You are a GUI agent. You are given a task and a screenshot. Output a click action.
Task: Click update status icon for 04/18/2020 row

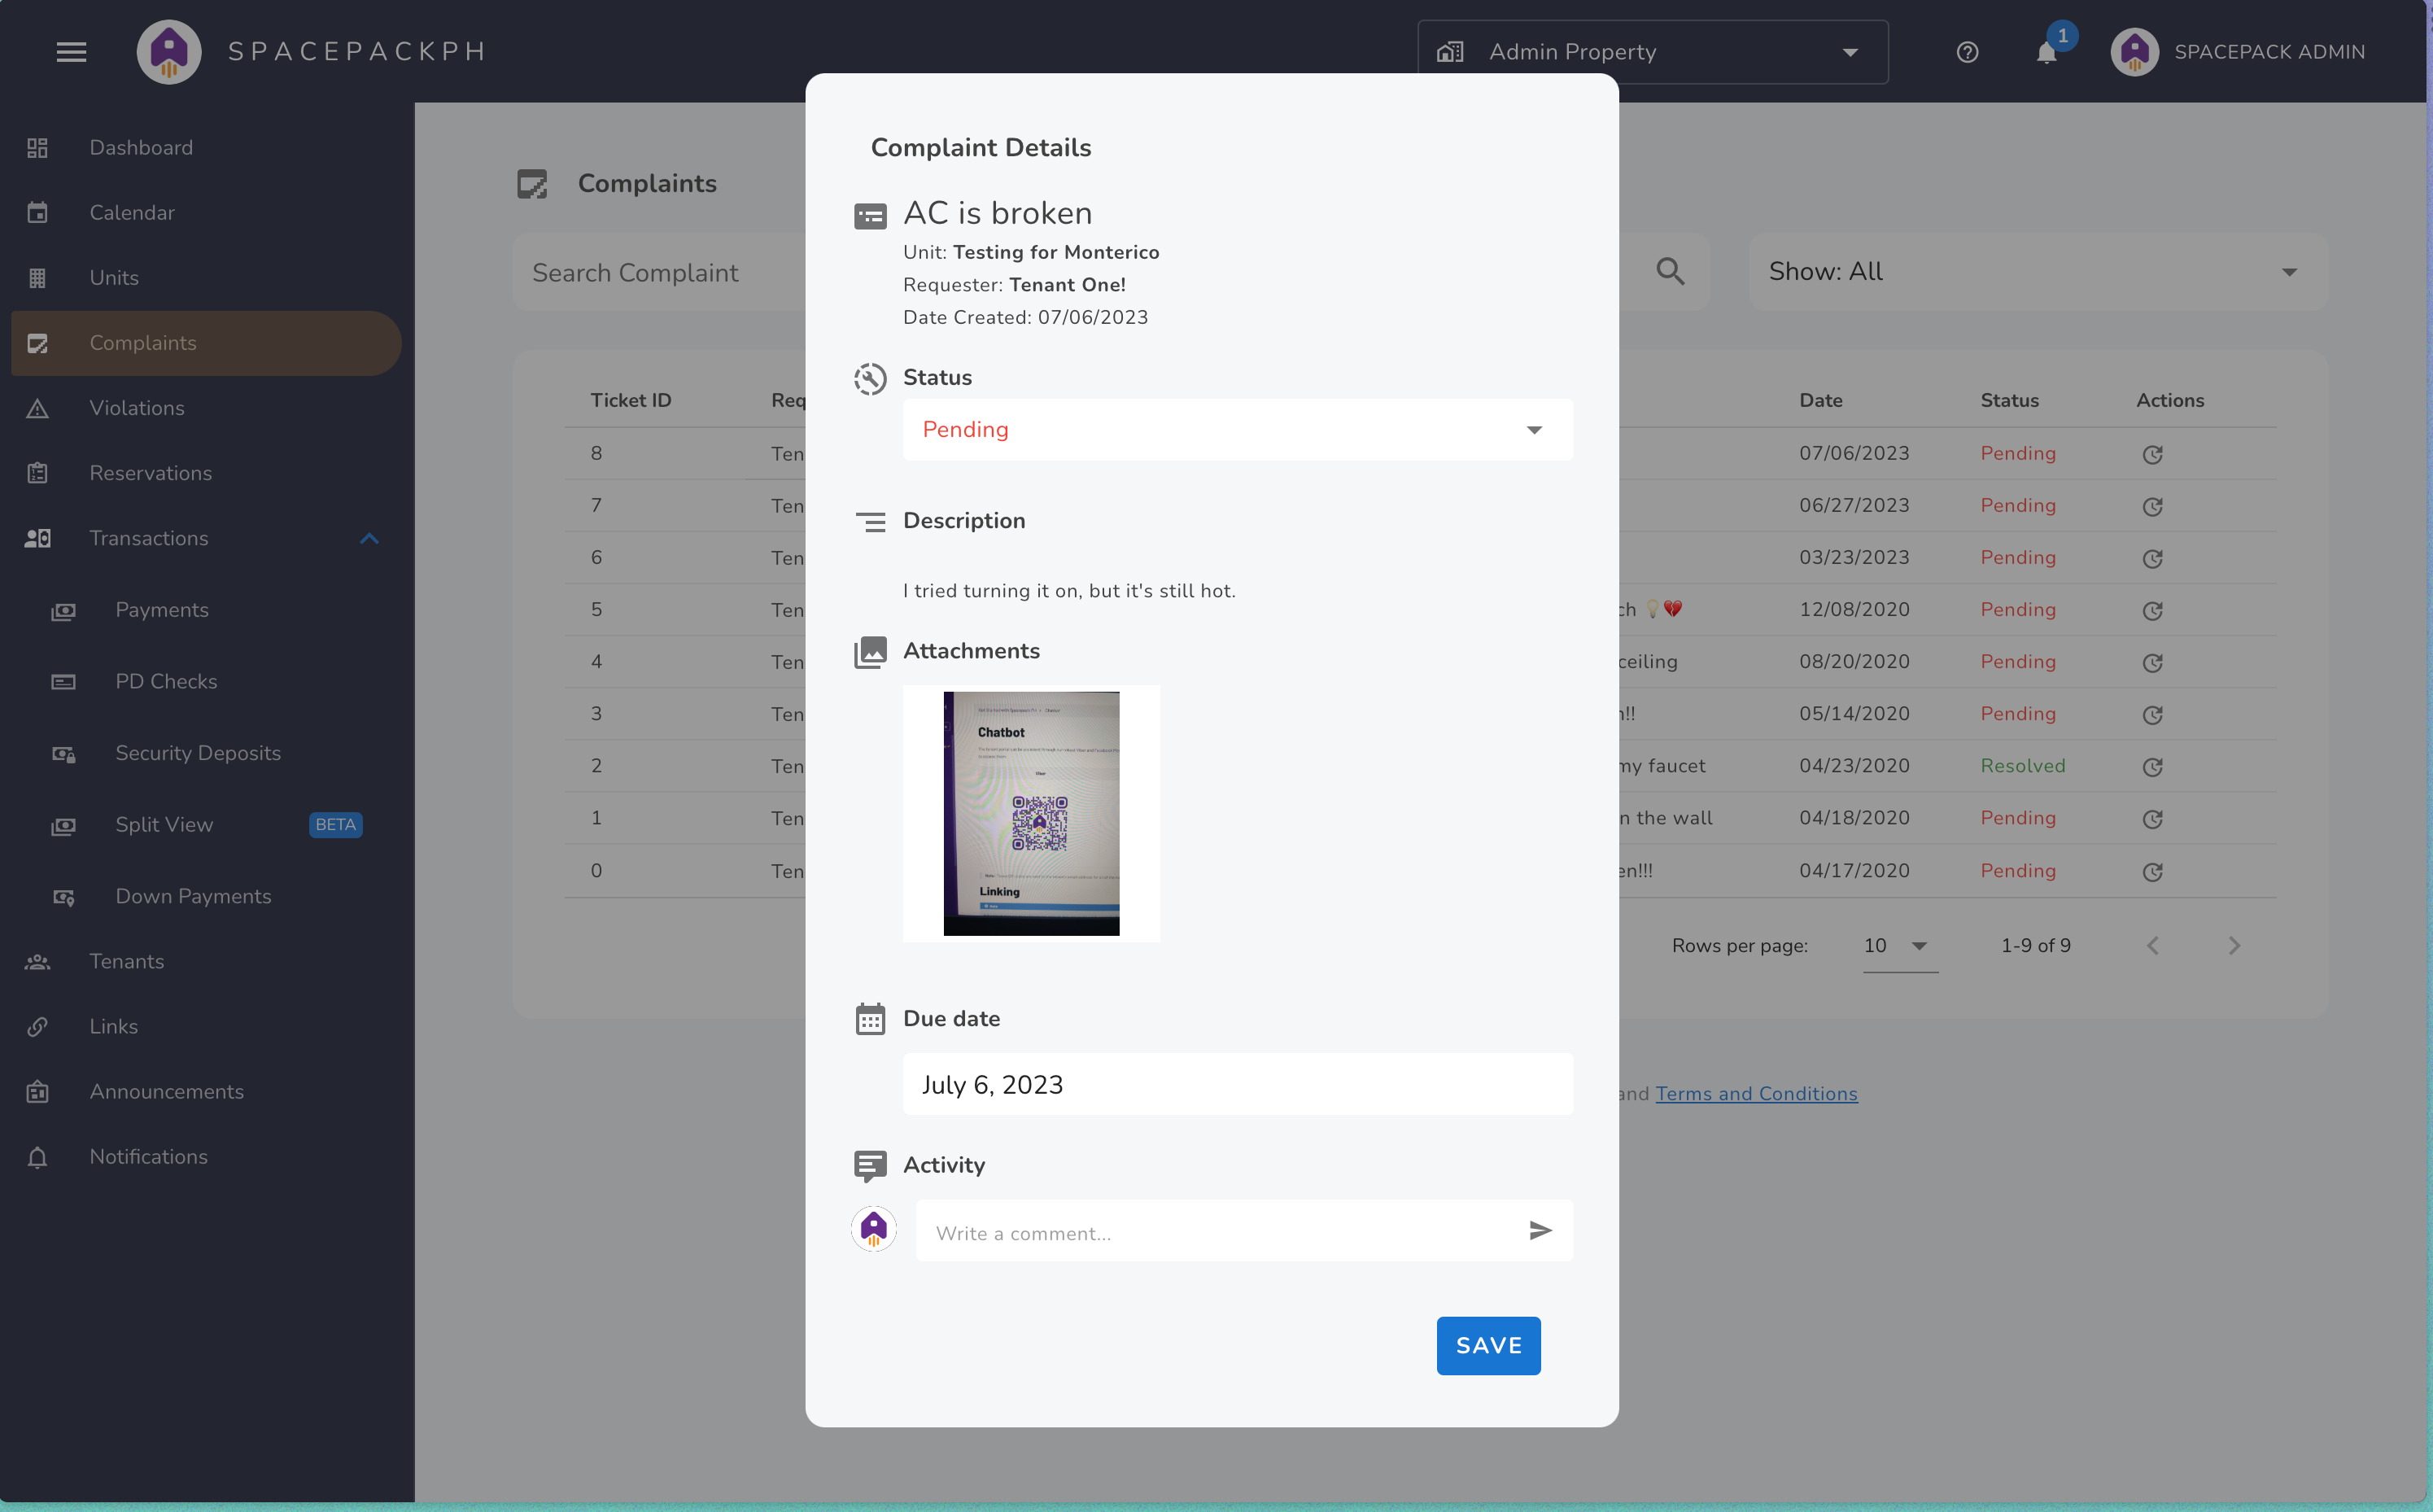[2152, 819]
